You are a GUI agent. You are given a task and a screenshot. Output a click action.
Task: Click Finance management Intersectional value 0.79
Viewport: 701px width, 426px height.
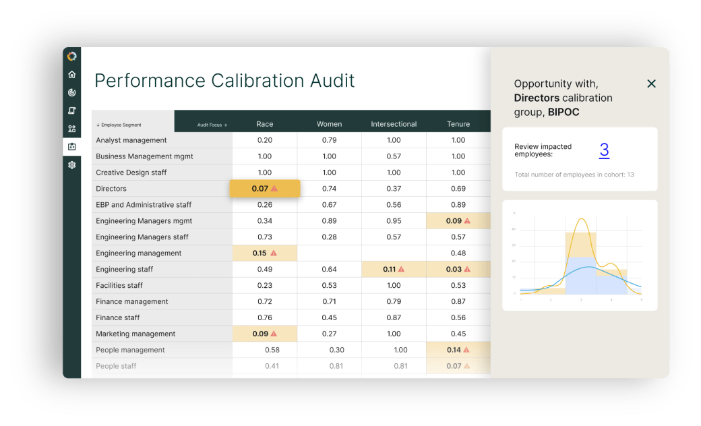pyautogui.click(x=394, y=301)
